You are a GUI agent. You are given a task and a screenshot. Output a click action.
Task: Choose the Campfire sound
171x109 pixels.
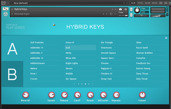(151, 58)
